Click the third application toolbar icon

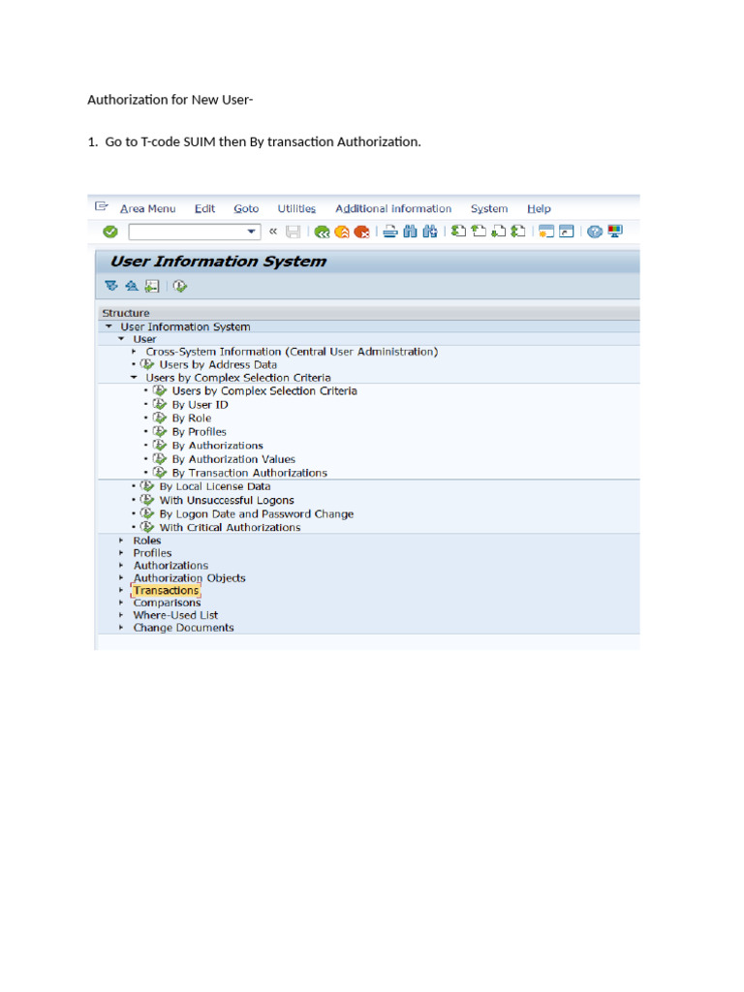[x=152, y=286]
